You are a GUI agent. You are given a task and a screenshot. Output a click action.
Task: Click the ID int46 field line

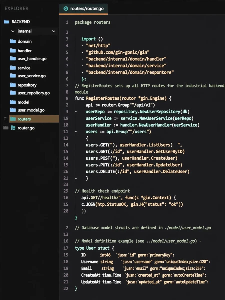click(x=127, y=255)
